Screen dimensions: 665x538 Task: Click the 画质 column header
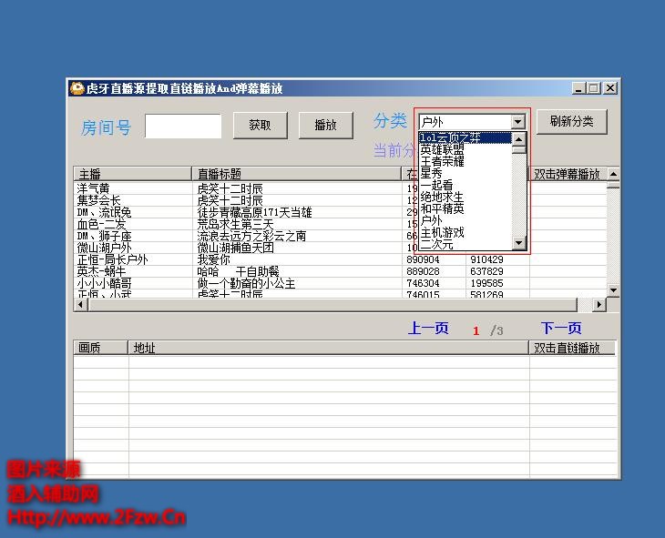pos(100,348)
